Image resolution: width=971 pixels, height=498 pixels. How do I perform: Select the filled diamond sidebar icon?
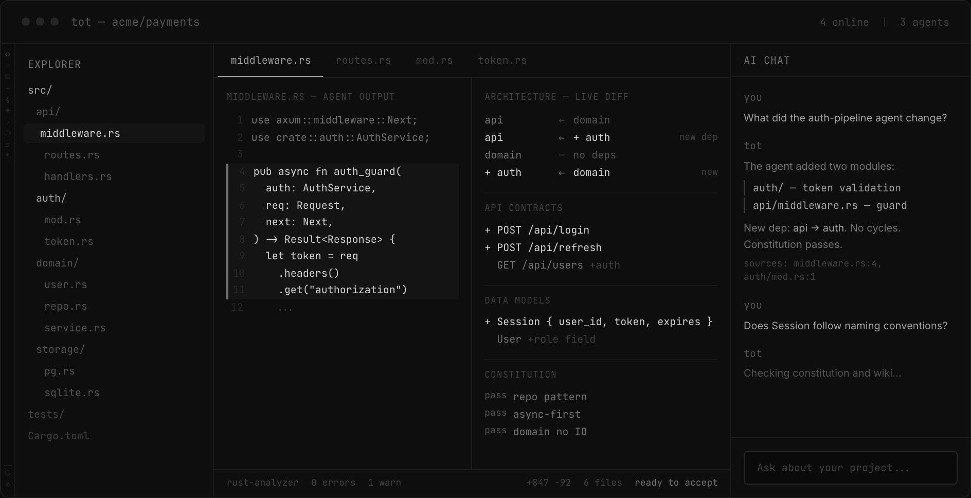(8, 111)
